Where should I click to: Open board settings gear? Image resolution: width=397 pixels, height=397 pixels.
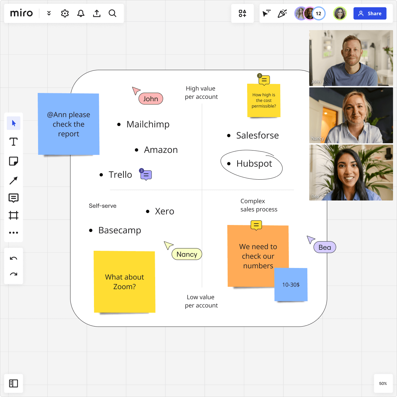coord(65,13)
